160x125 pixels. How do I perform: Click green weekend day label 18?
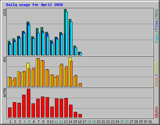click(x=89, y=122)
